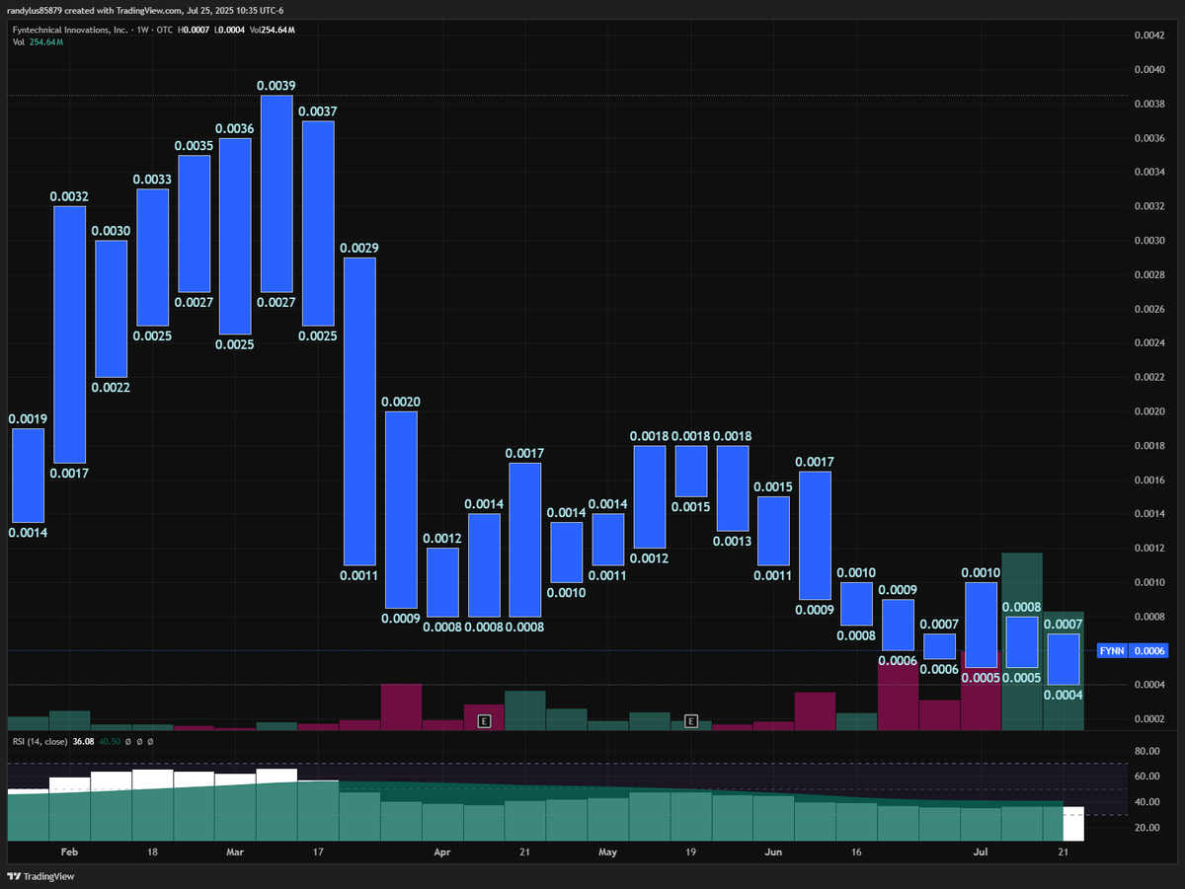Viewport: 1185px width, 889px height.
Task: Click the Vol 254.64M indicator legend
Action: [x=39, y=42]
